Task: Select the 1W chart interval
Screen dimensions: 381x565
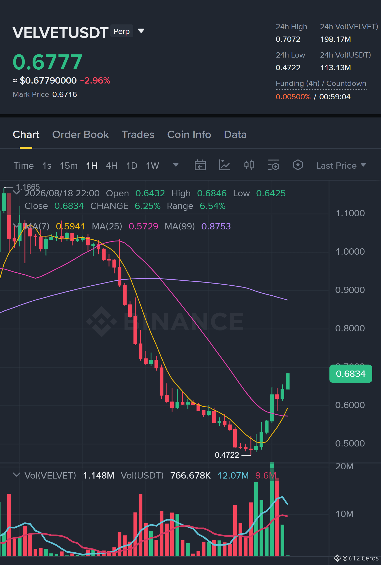Action: tap(153, 166)
